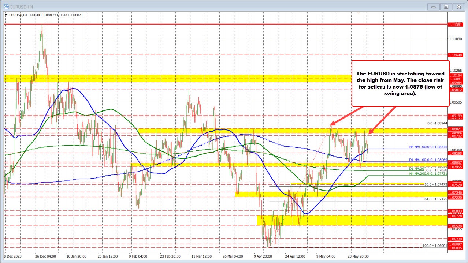Click the 1.06005 red price label
This screenshot has width=468, height=263.
coord(456,248)
